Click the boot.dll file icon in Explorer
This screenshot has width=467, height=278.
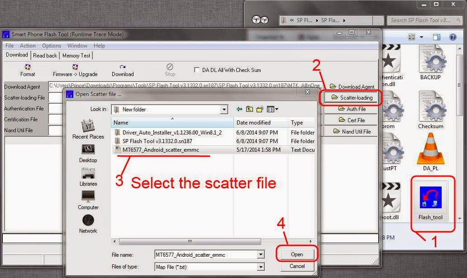[x=391, y=201]
